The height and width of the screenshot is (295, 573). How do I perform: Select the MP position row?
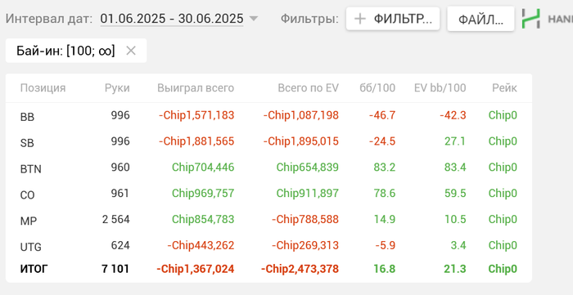268,220
